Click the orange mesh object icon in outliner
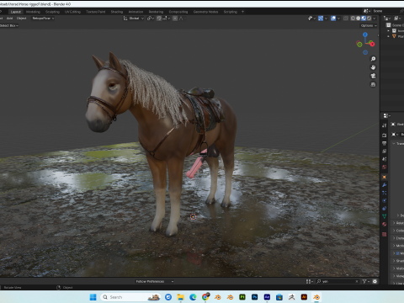 [394, 36]
